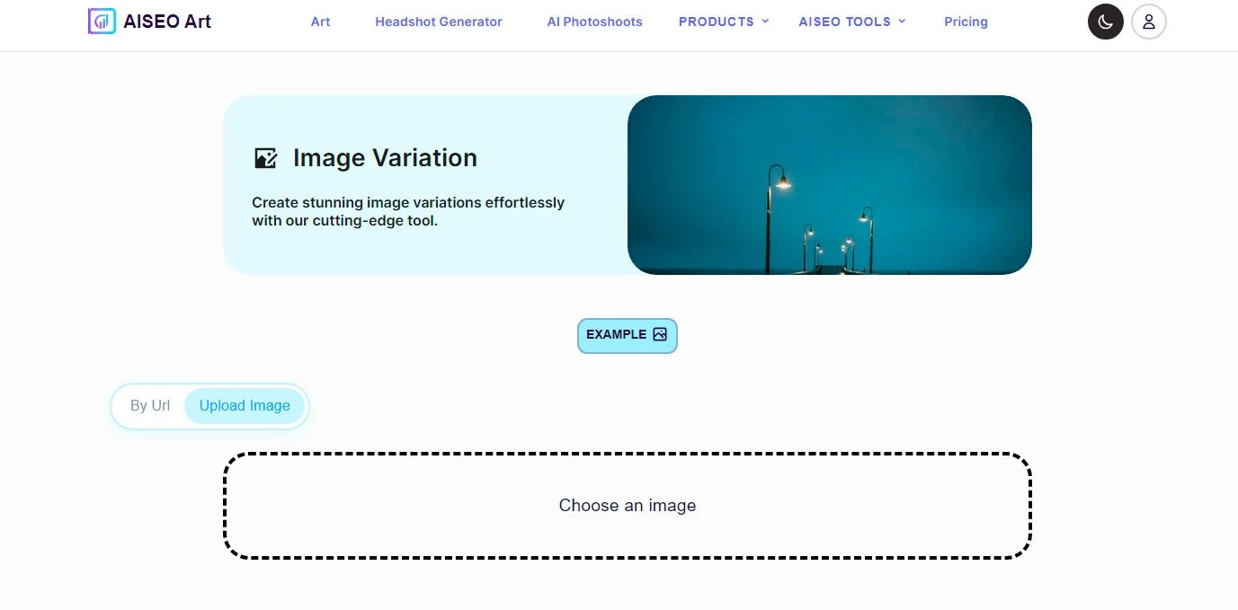Click the EXAMPLE button

pyautogui.click(x=627, y=335)
